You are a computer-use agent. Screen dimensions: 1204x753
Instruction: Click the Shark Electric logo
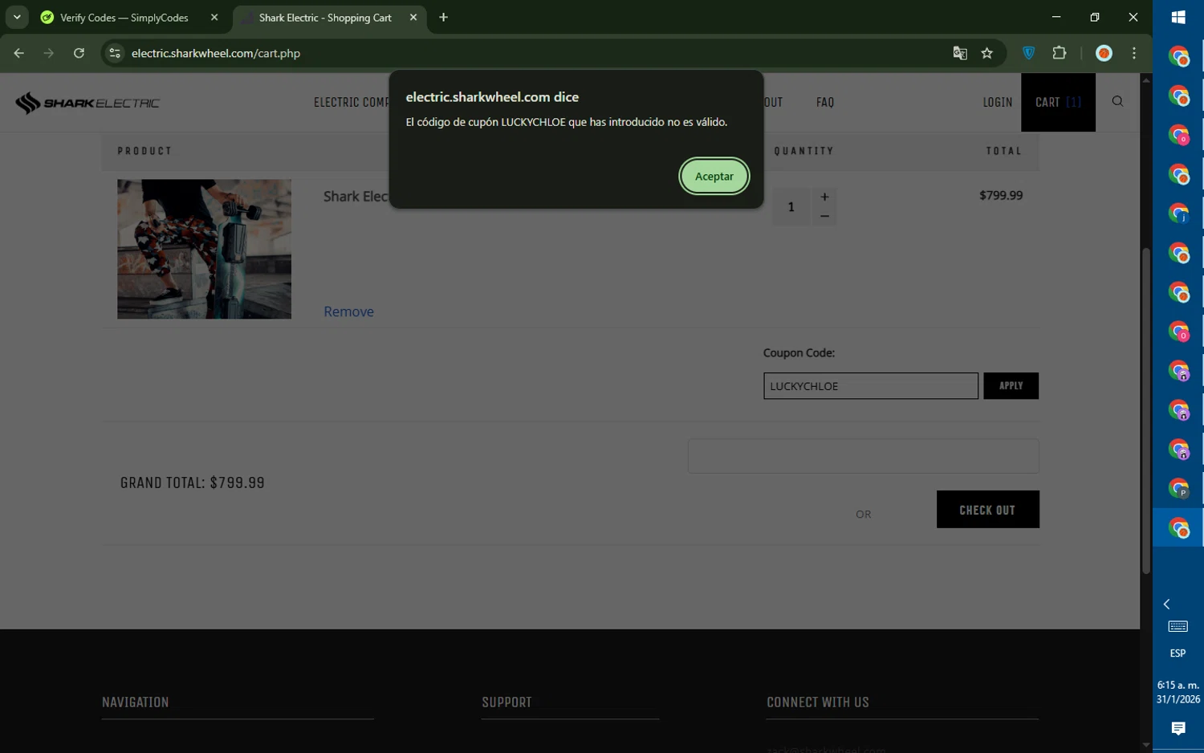(87, 103)
